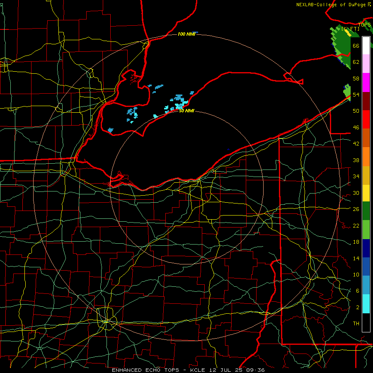Pick the bright yellow legend color band
373x373 pixels.
click(366, 193)
